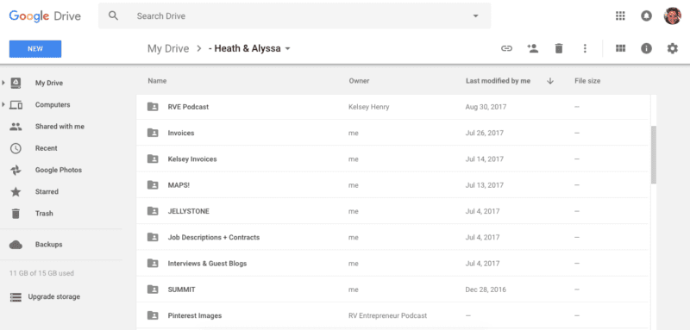Click the Backups cloud icon
The width and height of the screenshot is (690, 330).
point(16,245)
